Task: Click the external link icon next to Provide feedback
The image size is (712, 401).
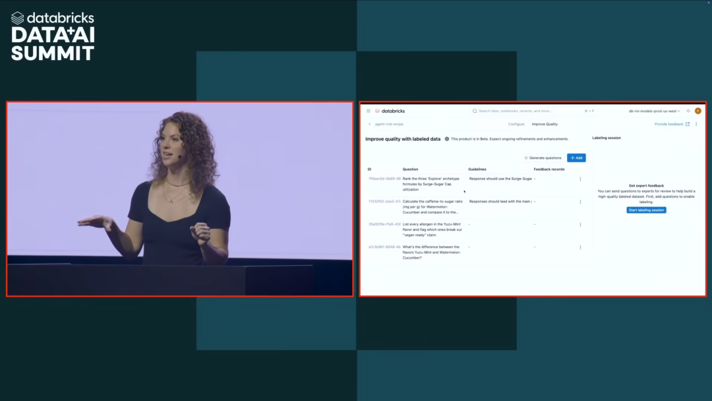Action: (688, 124)
